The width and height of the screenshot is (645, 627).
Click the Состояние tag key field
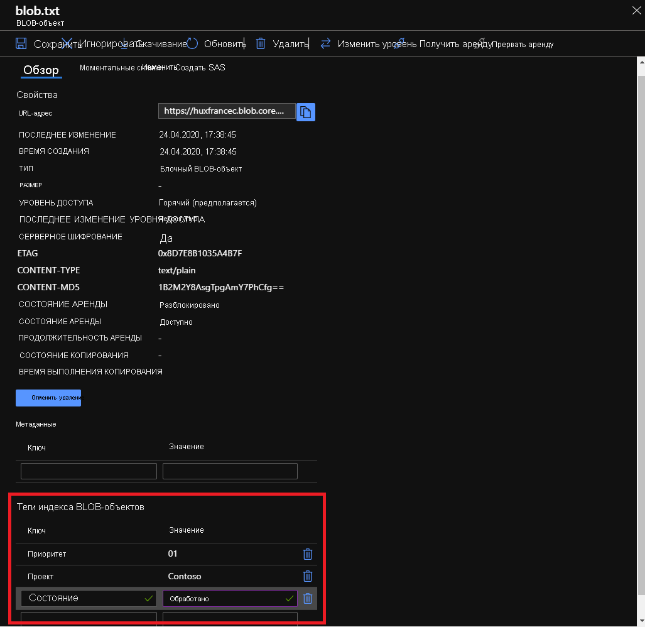coord(89,598)
